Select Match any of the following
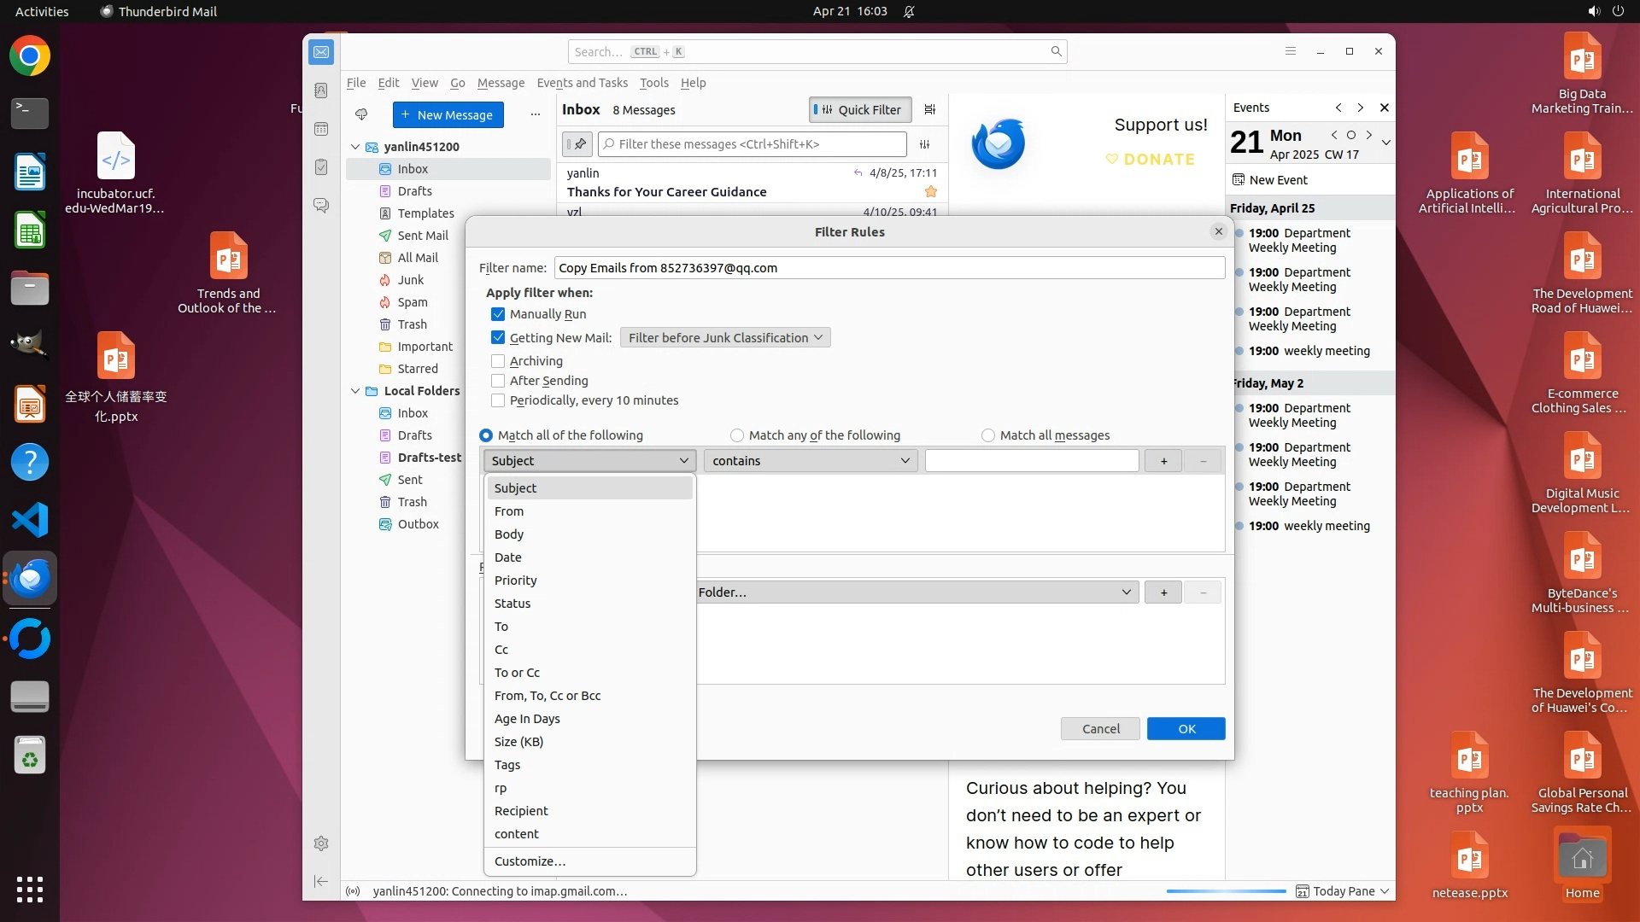The image size is (1640, 922). 737,435
